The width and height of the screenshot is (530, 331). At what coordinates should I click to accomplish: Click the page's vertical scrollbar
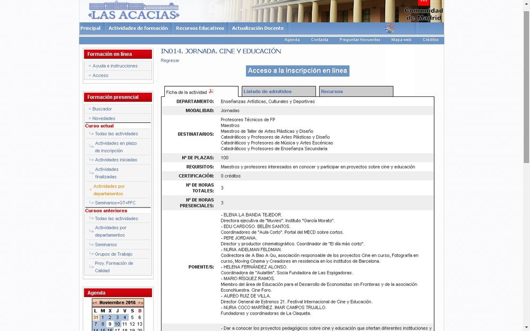(x=526, y=159)
